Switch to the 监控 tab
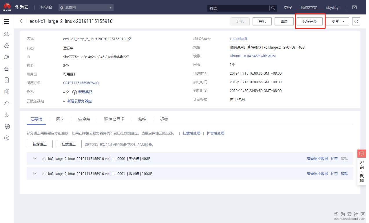The width and height of the screenshot is (369, 223). (142, 119)
